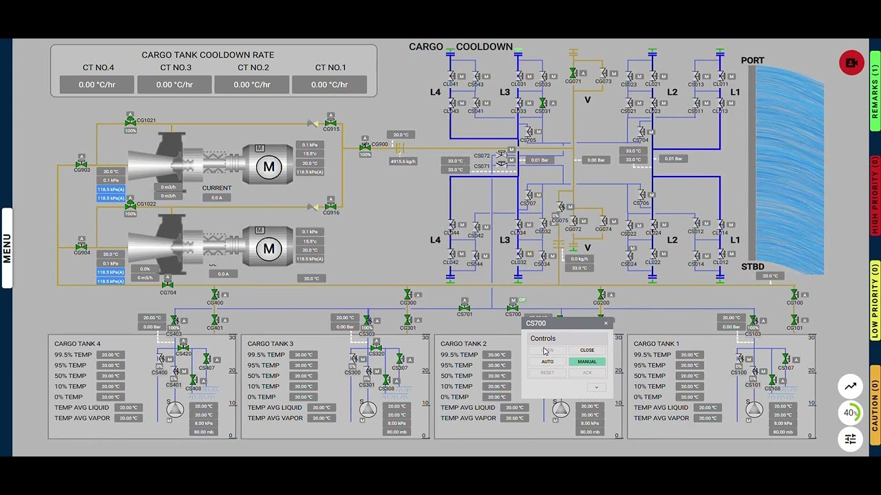Set CS700 to MANUAL mode
Image resolution: width=881 pixels, height=495 pixels.
(587, 362)
